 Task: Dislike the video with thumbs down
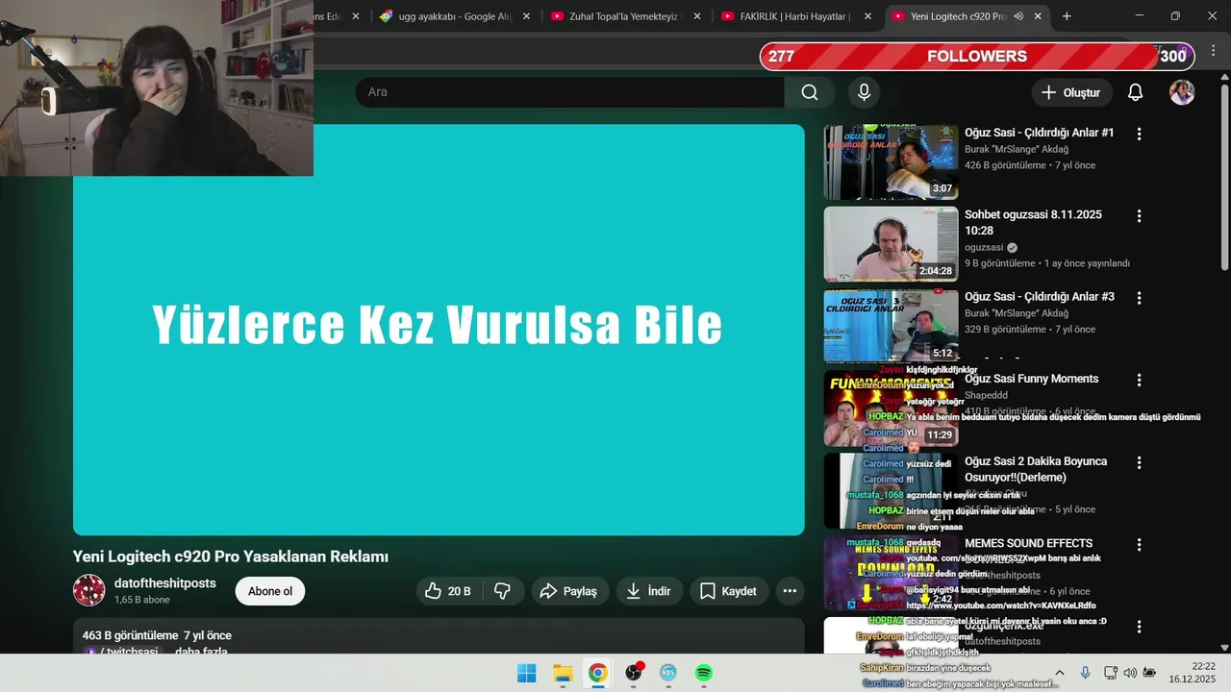point(502,591)
